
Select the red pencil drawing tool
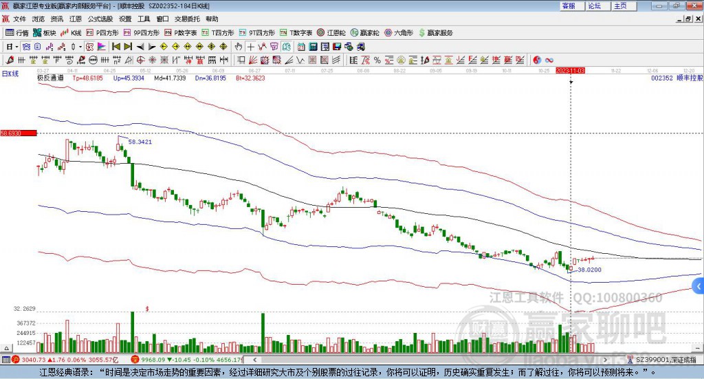[10, 60]
